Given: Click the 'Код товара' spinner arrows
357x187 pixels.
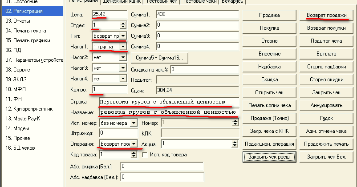Looking at the screenshot, I should coord(134,155).
